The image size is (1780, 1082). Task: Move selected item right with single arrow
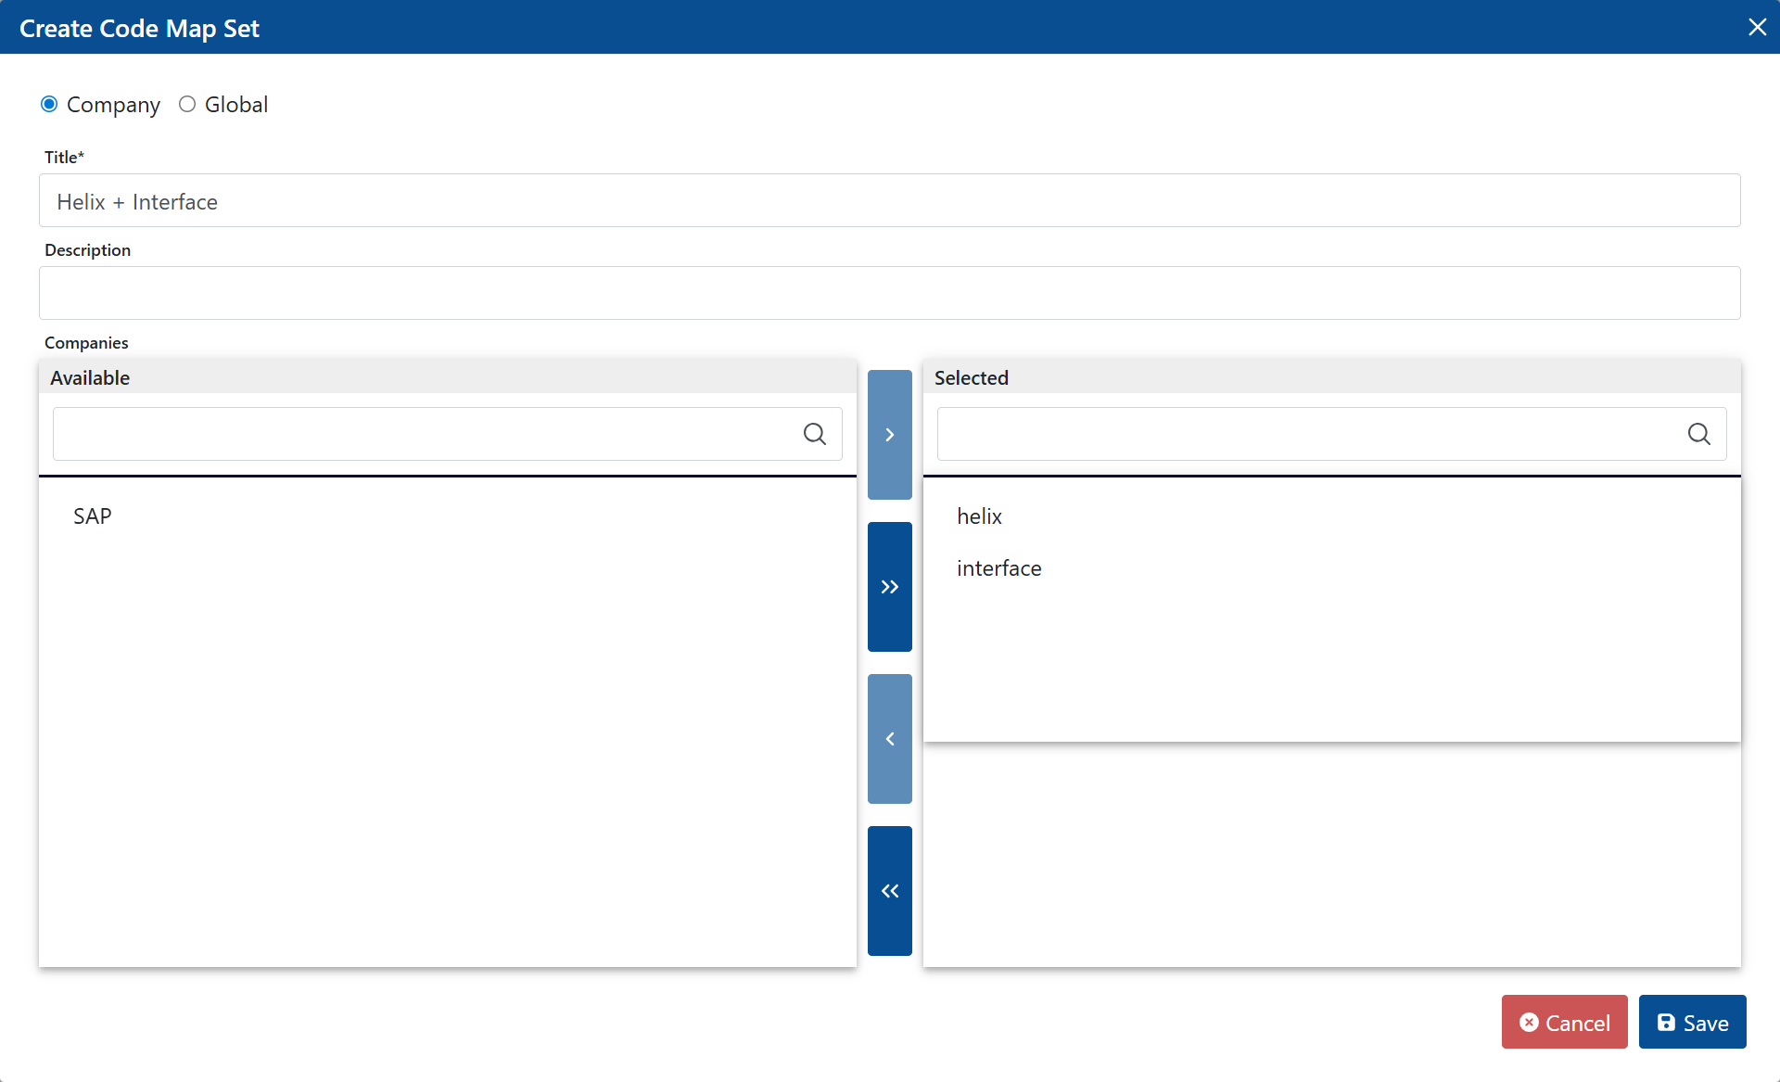click(889, 435)
